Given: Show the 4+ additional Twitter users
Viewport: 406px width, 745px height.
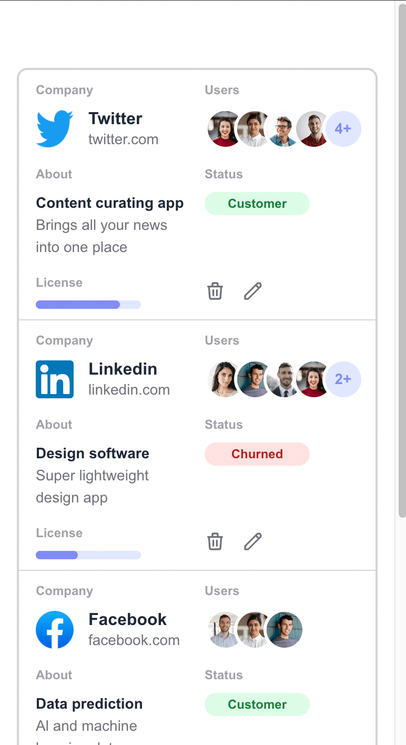Looking at the screenshot, I should [343, 128].
